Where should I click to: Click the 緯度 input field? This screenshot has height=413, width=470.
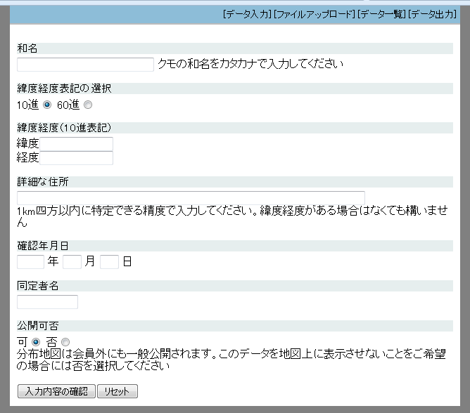[77, 144]
